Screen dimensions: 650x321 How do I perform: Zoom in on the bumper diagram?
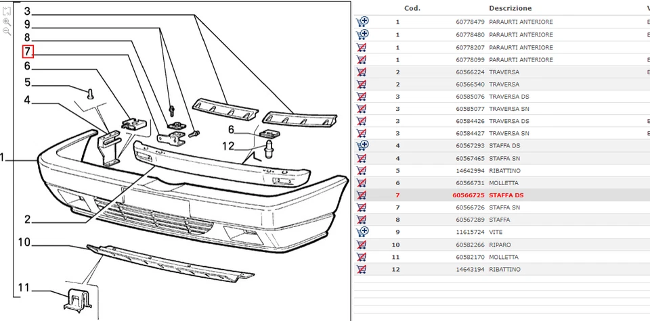[7, 22]
